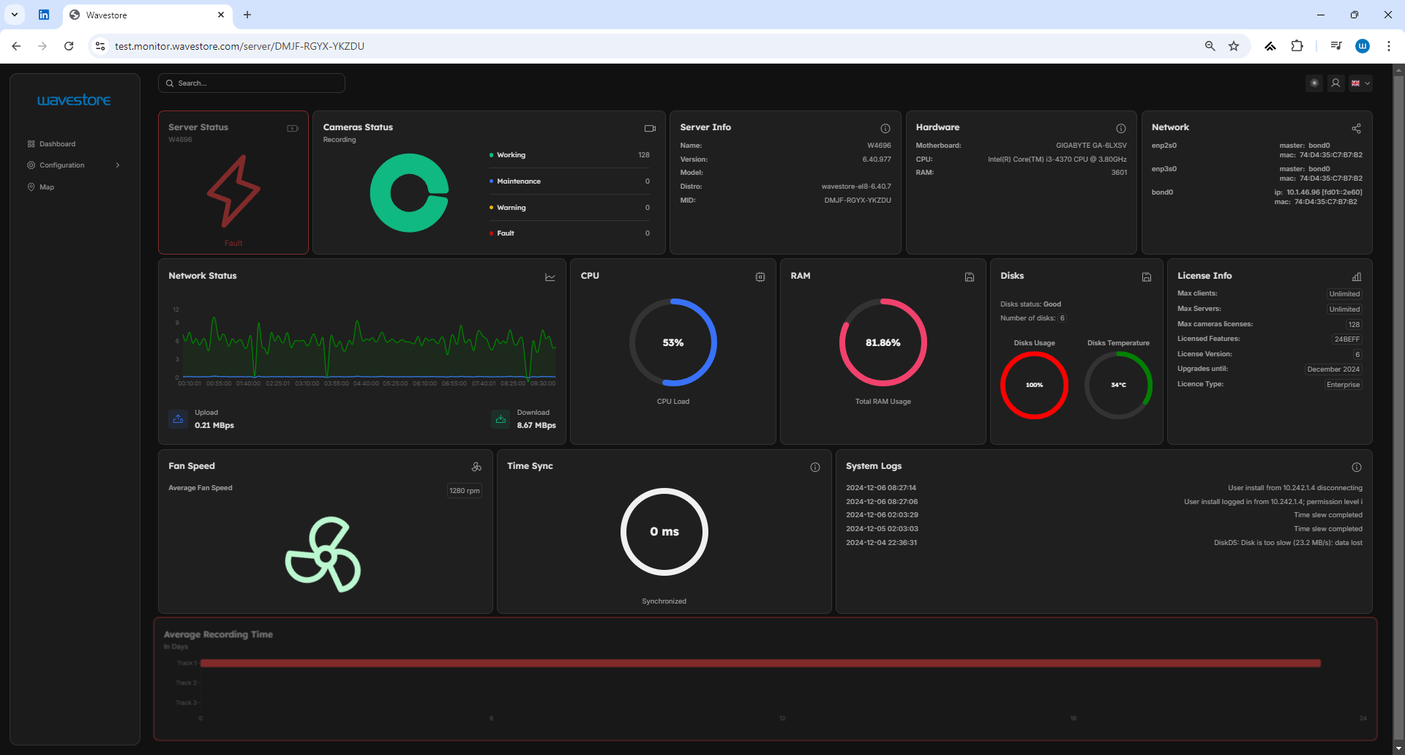
Task: Click the browser reload button
Action: click(69, 45)
